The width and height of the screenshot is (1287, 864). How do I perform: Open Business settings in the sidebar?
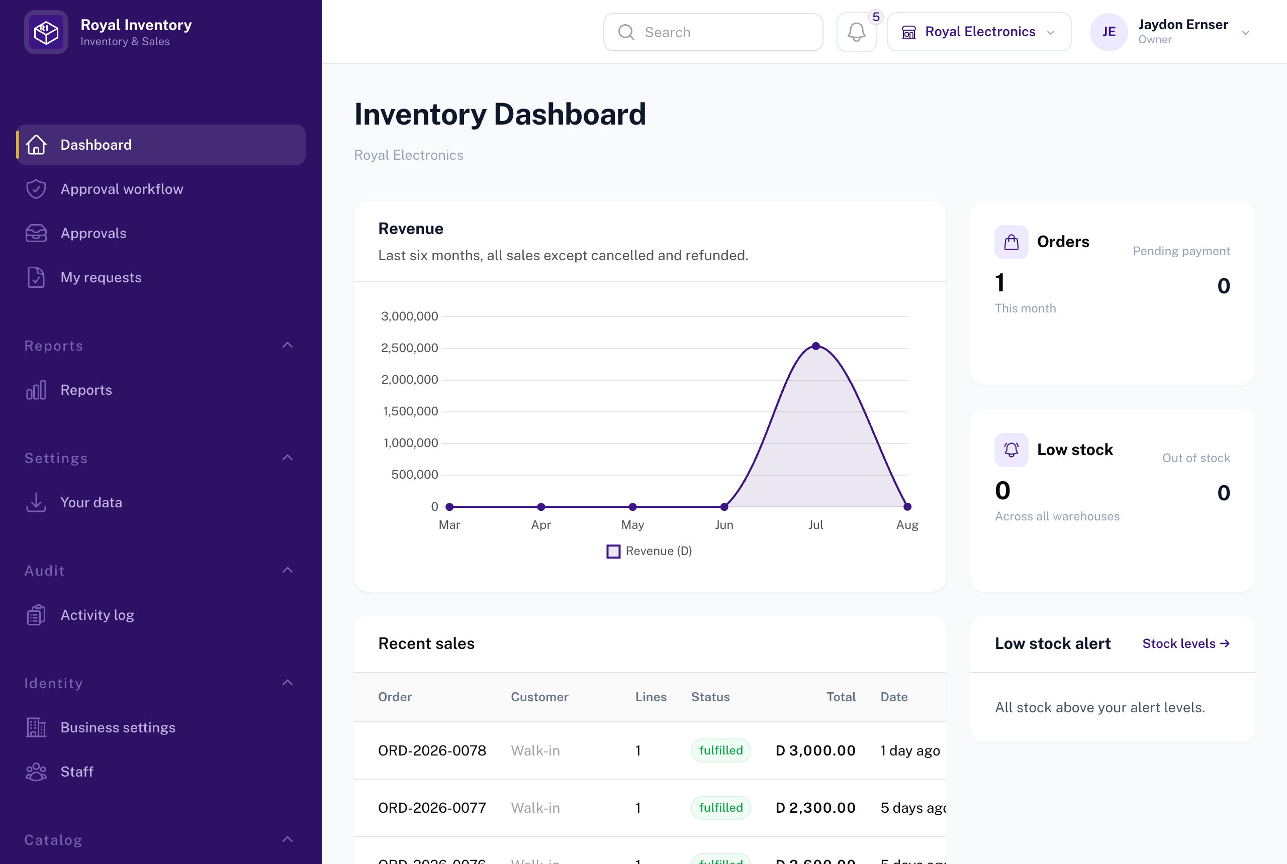[x=160, y=727]
